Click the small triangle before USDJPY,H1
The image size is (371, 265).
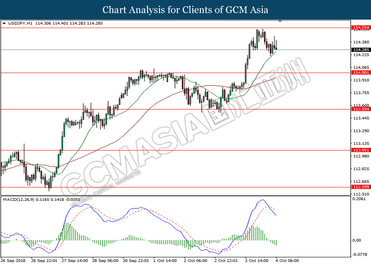4,23
